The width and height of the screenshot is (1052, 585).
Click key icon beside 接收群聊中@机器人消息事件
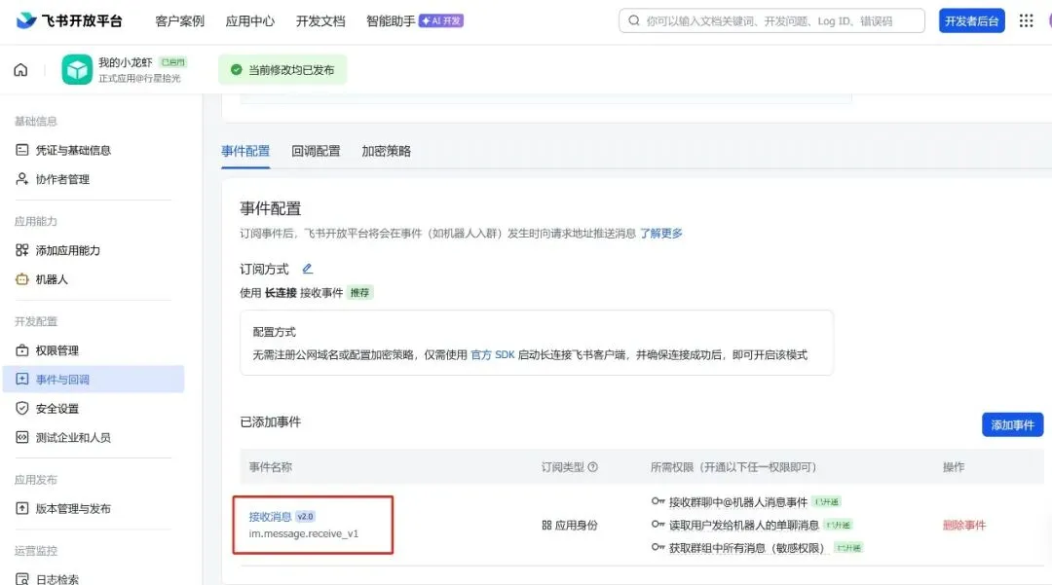[657, 501]
